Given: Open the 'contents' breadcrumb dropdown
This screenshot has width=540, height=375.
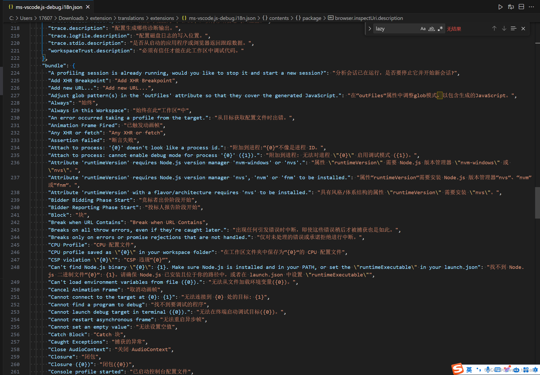Looking at the screenshot, I should (x=279, y=18).
